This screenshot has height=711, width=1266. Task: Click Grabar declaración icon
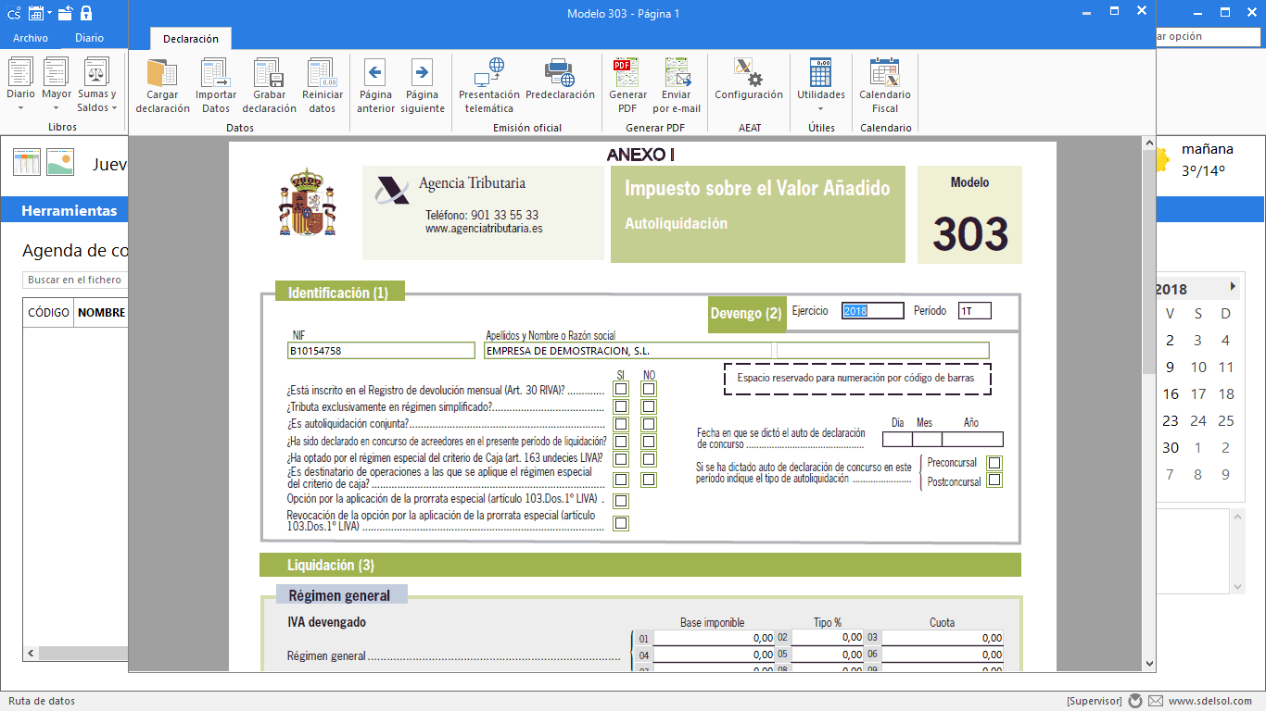click(269, 72)
